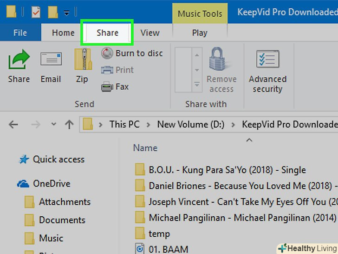Image resolution: width=338 pixels, height=254 pixels.
Task: Expand the Share with gallery list
Action: tap(197, 84)
